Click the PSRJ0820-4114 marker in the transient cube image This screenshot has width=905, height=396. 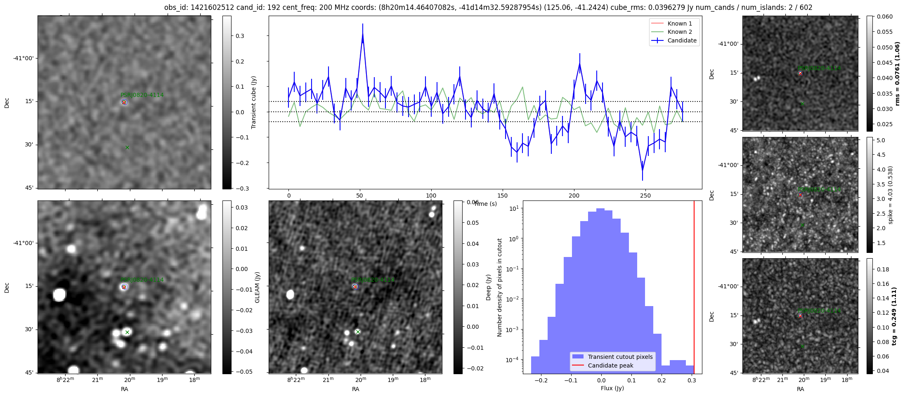tap(124, 102)
